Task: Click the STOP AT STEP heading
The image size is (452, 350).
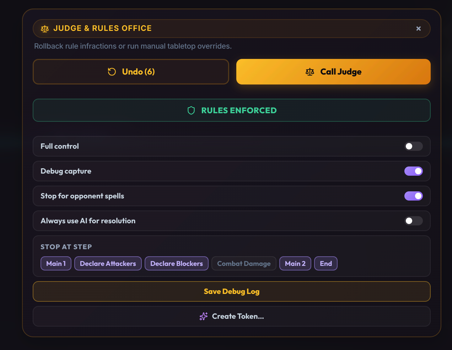Action: 66,247
